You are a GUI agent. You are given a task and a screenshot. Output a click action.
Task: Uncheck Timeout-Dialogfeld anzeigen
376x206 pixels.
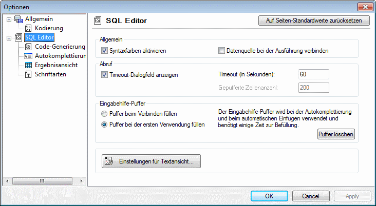(105, 75)
